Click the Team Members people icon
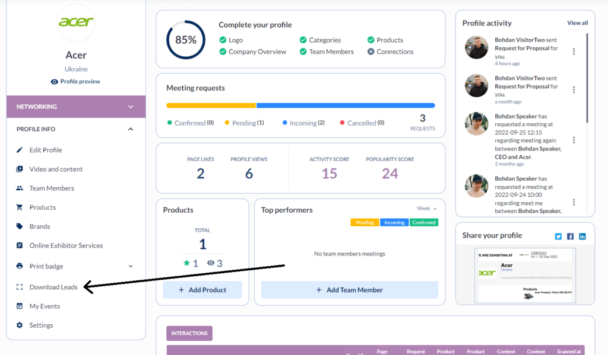 pos(20,188)
